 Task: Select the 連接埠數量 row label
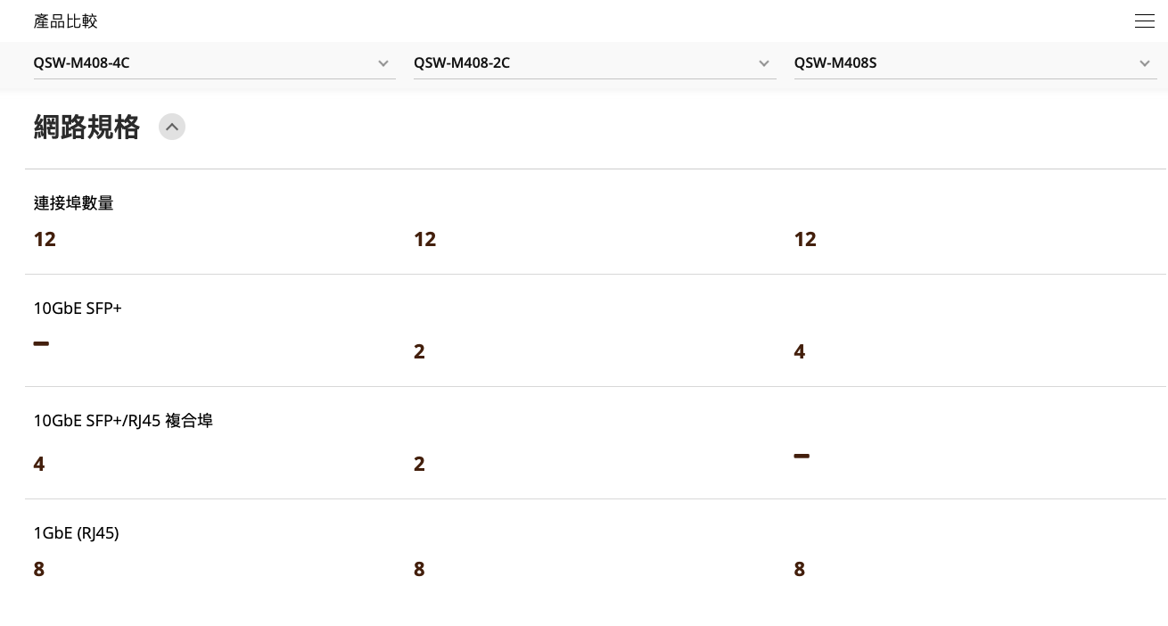(74, 203)
